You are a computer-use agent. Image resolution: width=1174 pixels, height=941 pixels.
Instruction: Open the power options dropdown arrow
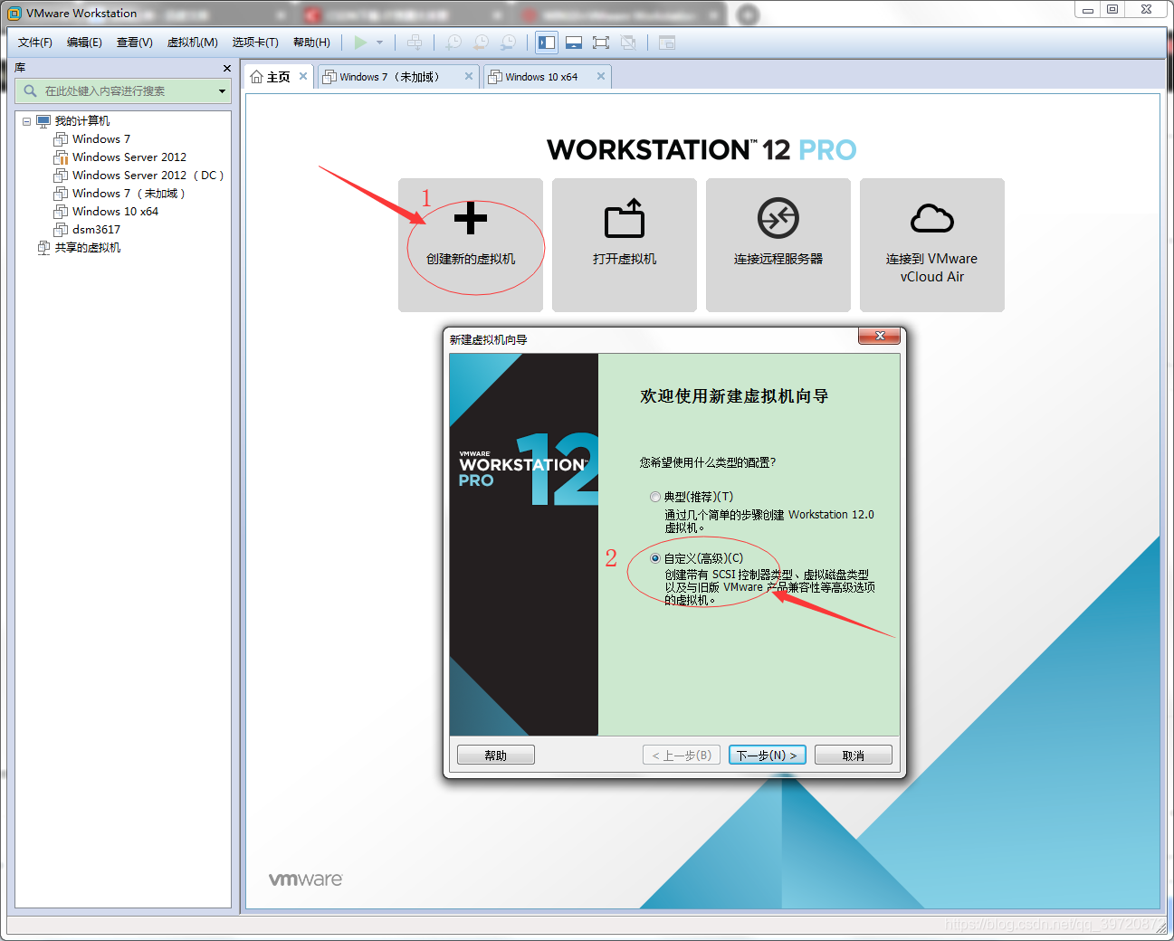(x=379, y=43)
